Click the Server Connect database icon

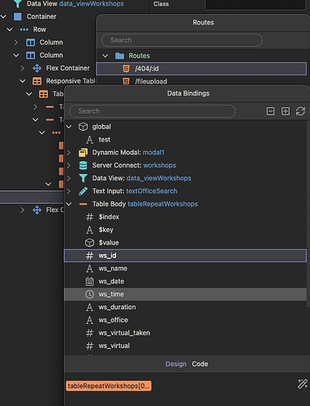click(83, 166)
